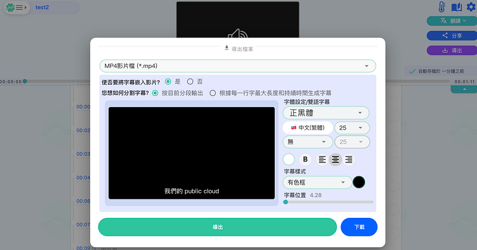Open the 翻譯 dropdown in background
This screenshot has height=250, width=477.
pos(453,21)
